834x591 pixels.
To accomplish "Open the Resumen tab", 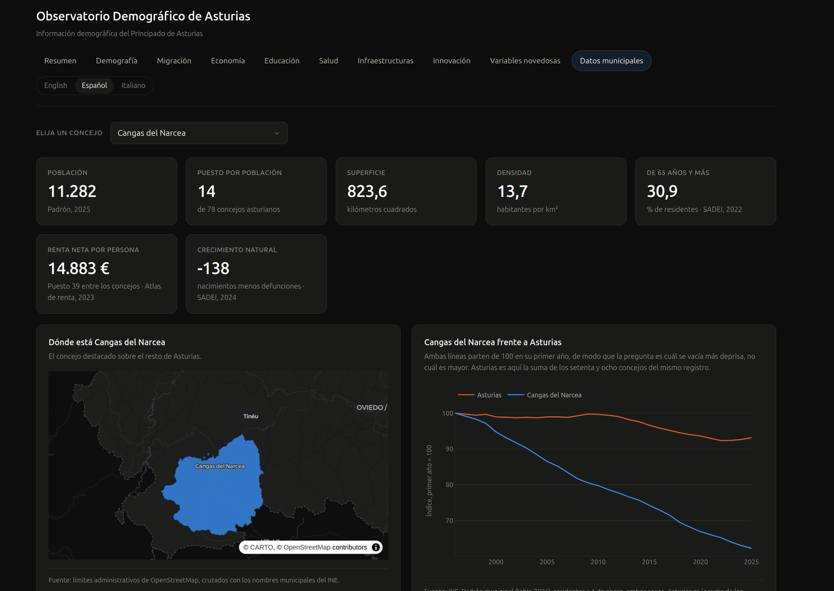I will click(60, 61).
